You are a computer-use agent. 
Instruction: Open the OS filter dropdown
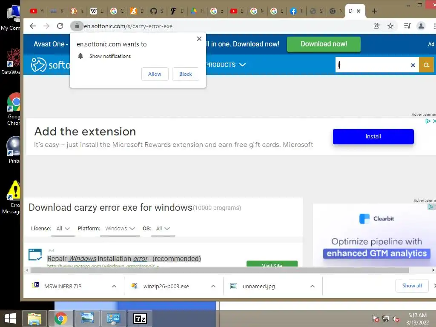[163, 229]
